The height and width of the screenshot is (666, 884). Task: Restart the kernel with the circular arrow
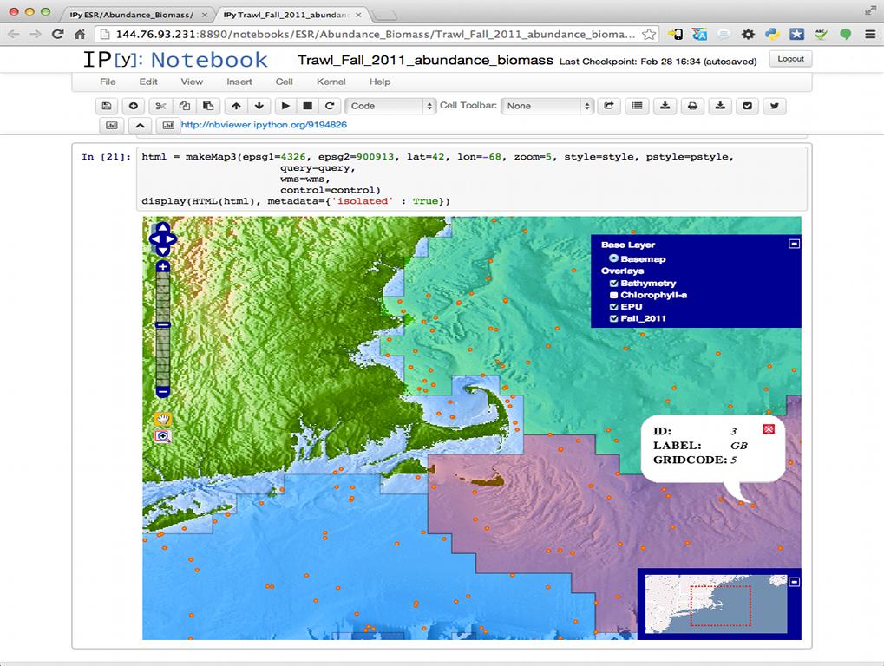pyautogui.click(x=330, y=106)
